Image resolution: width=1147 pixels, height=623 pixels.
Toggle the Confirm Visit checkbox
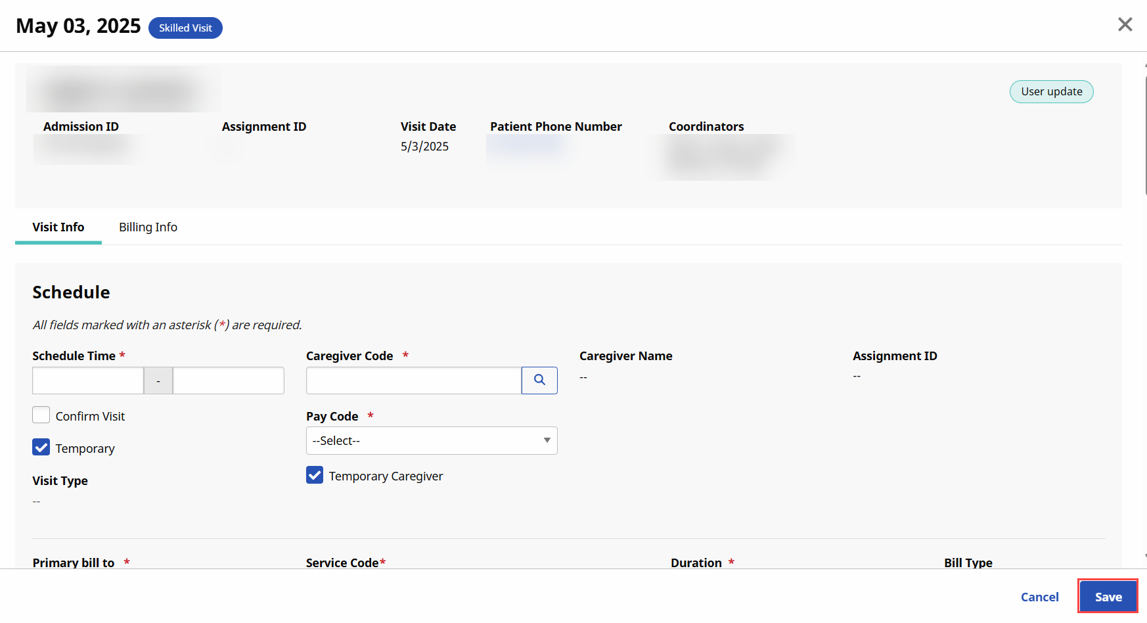pos(41,415)
